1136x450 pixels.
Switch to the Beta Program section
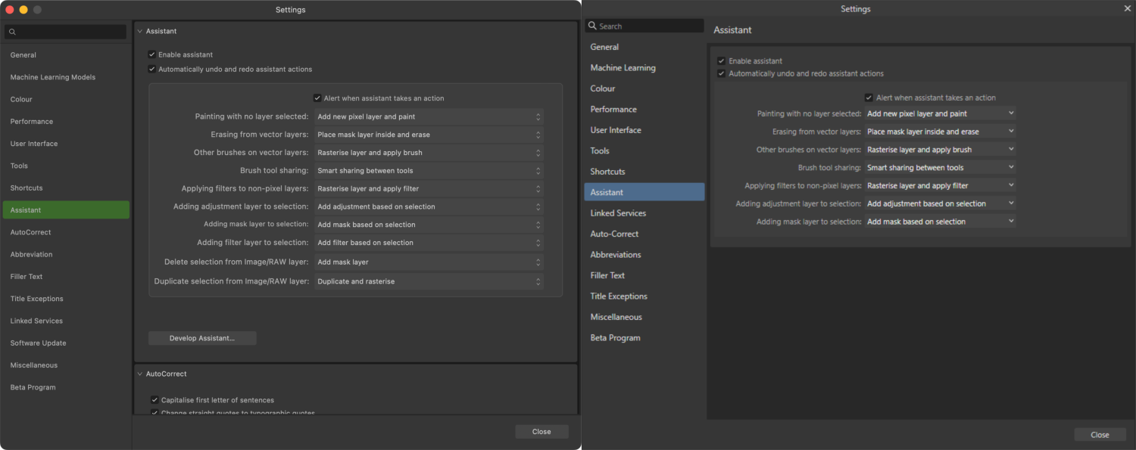[x=32, y=386]
